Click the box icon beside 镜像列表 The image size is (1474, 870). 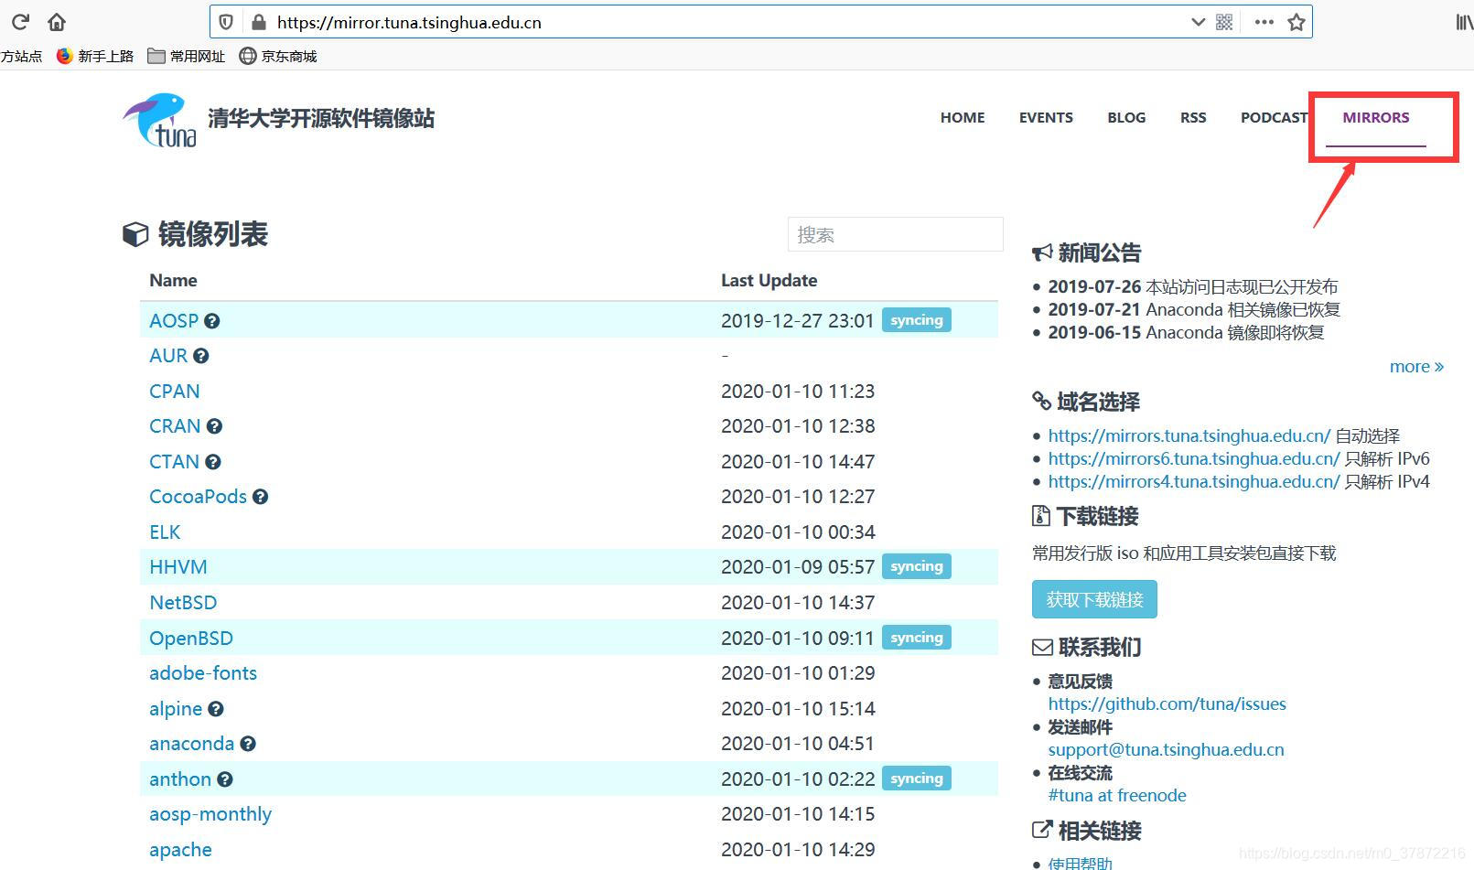point(134,235)
